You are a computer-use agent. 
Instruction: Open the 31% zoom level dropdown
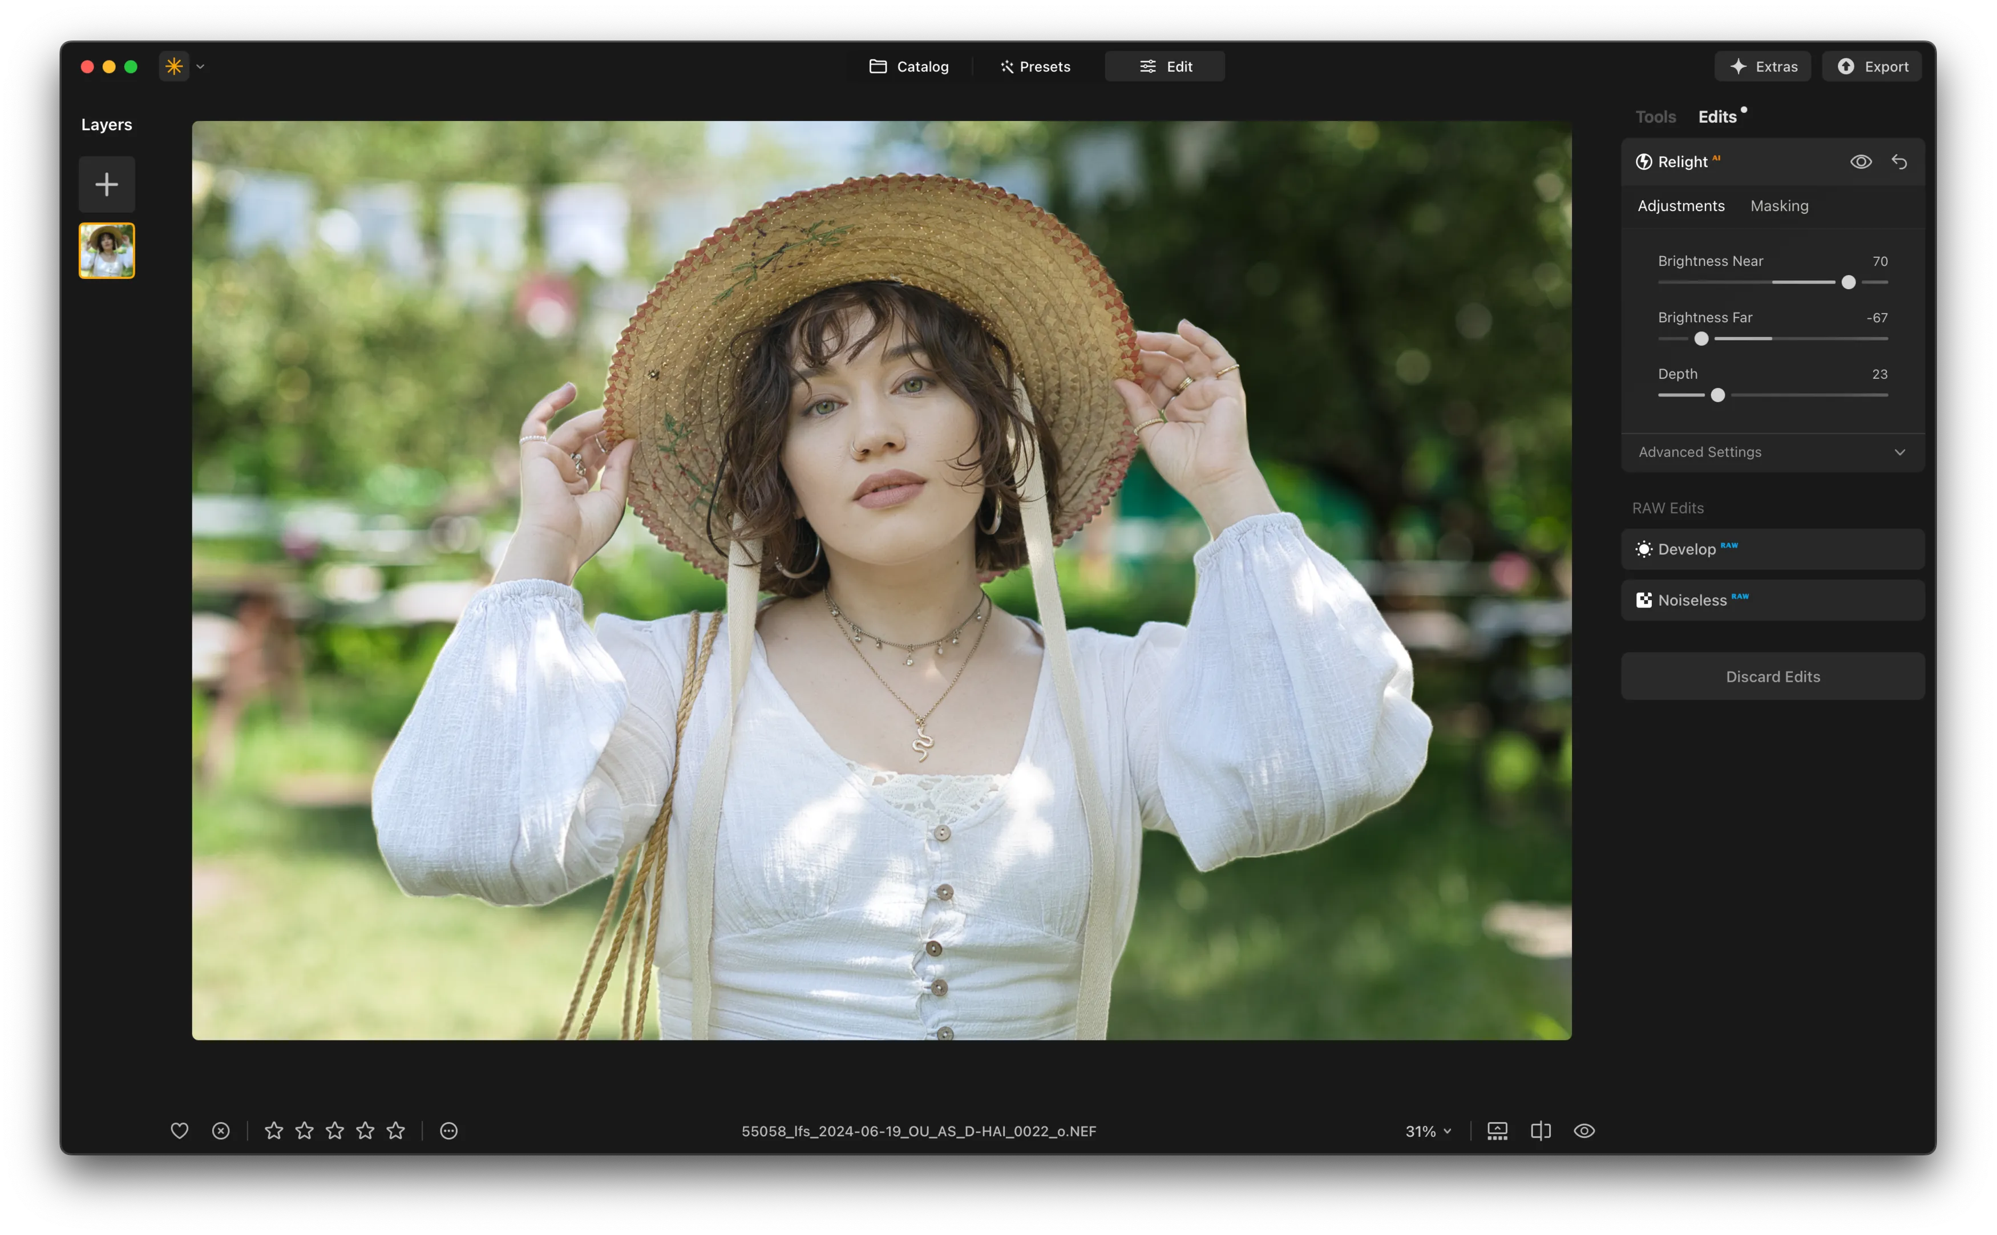1428,1131
